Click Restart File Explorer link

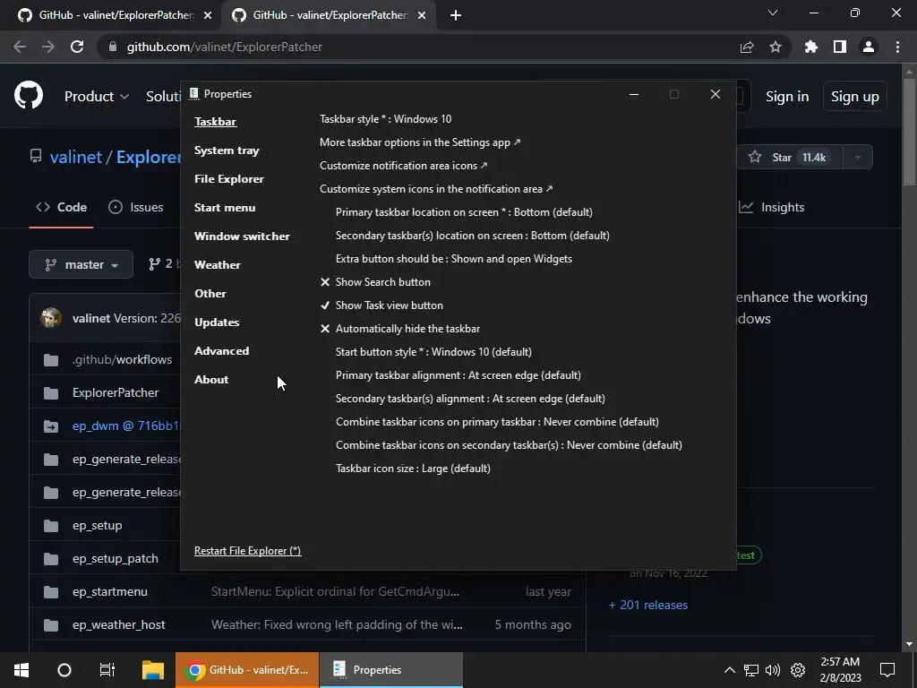[x=247, y=551]
